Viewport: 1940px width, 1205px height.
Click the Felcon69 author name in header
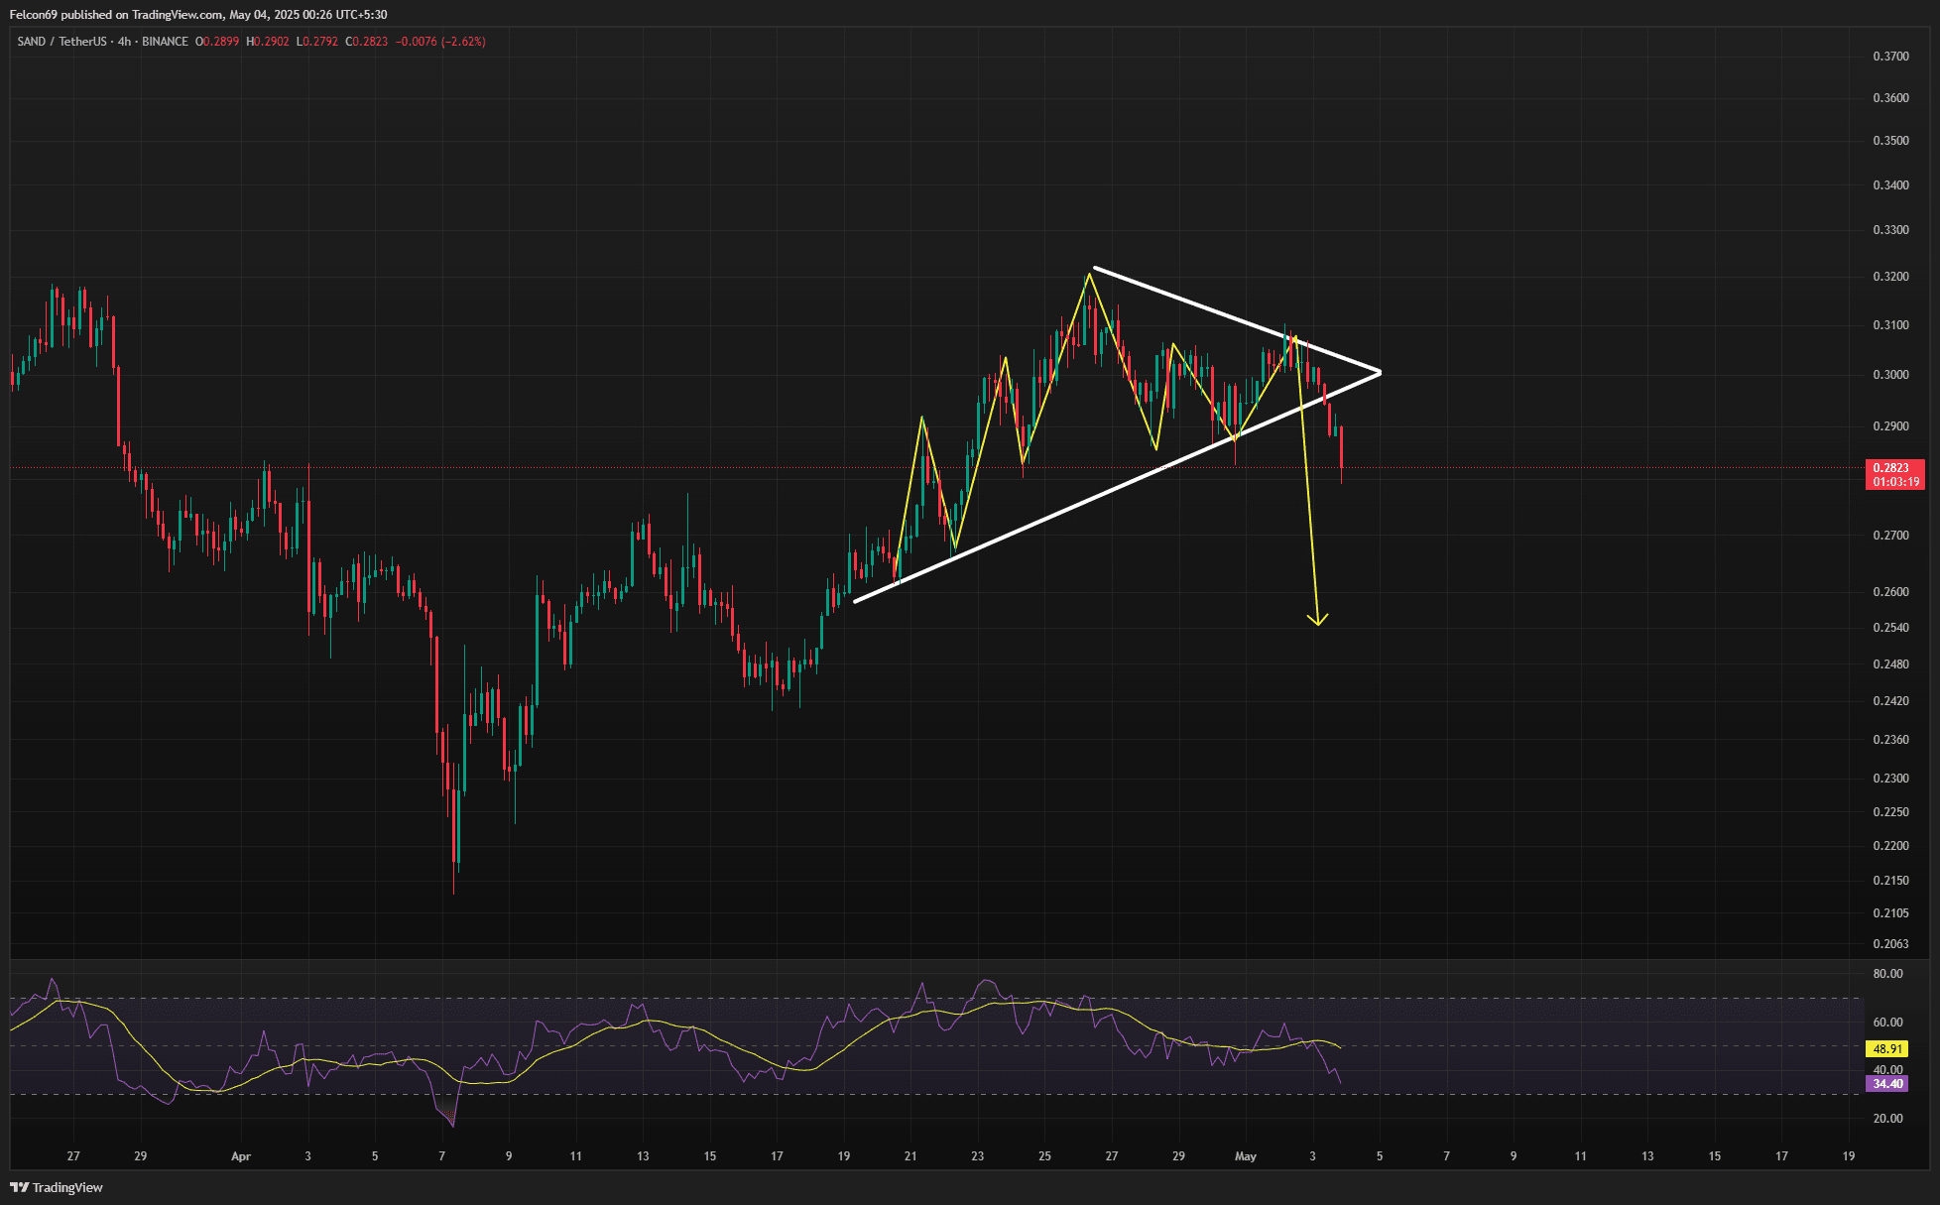33,15
